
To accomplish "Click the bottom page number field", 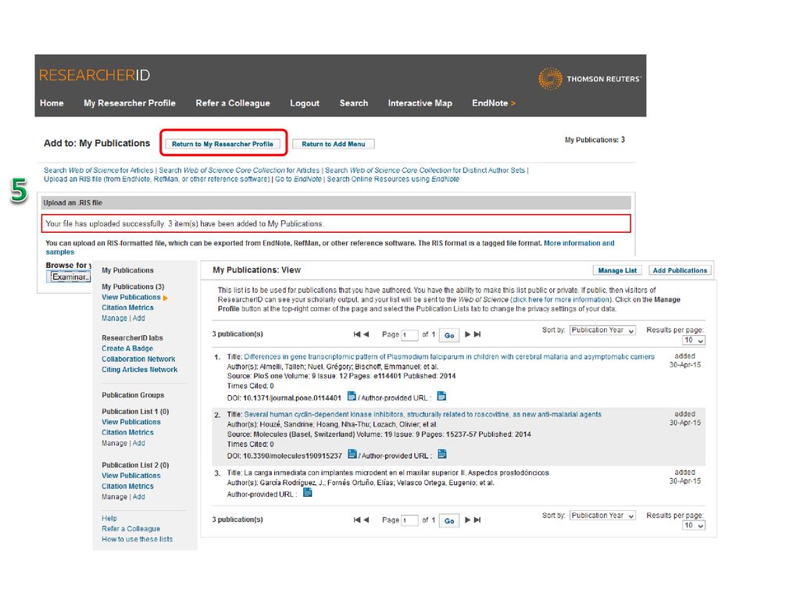I will tap(409, 520).
